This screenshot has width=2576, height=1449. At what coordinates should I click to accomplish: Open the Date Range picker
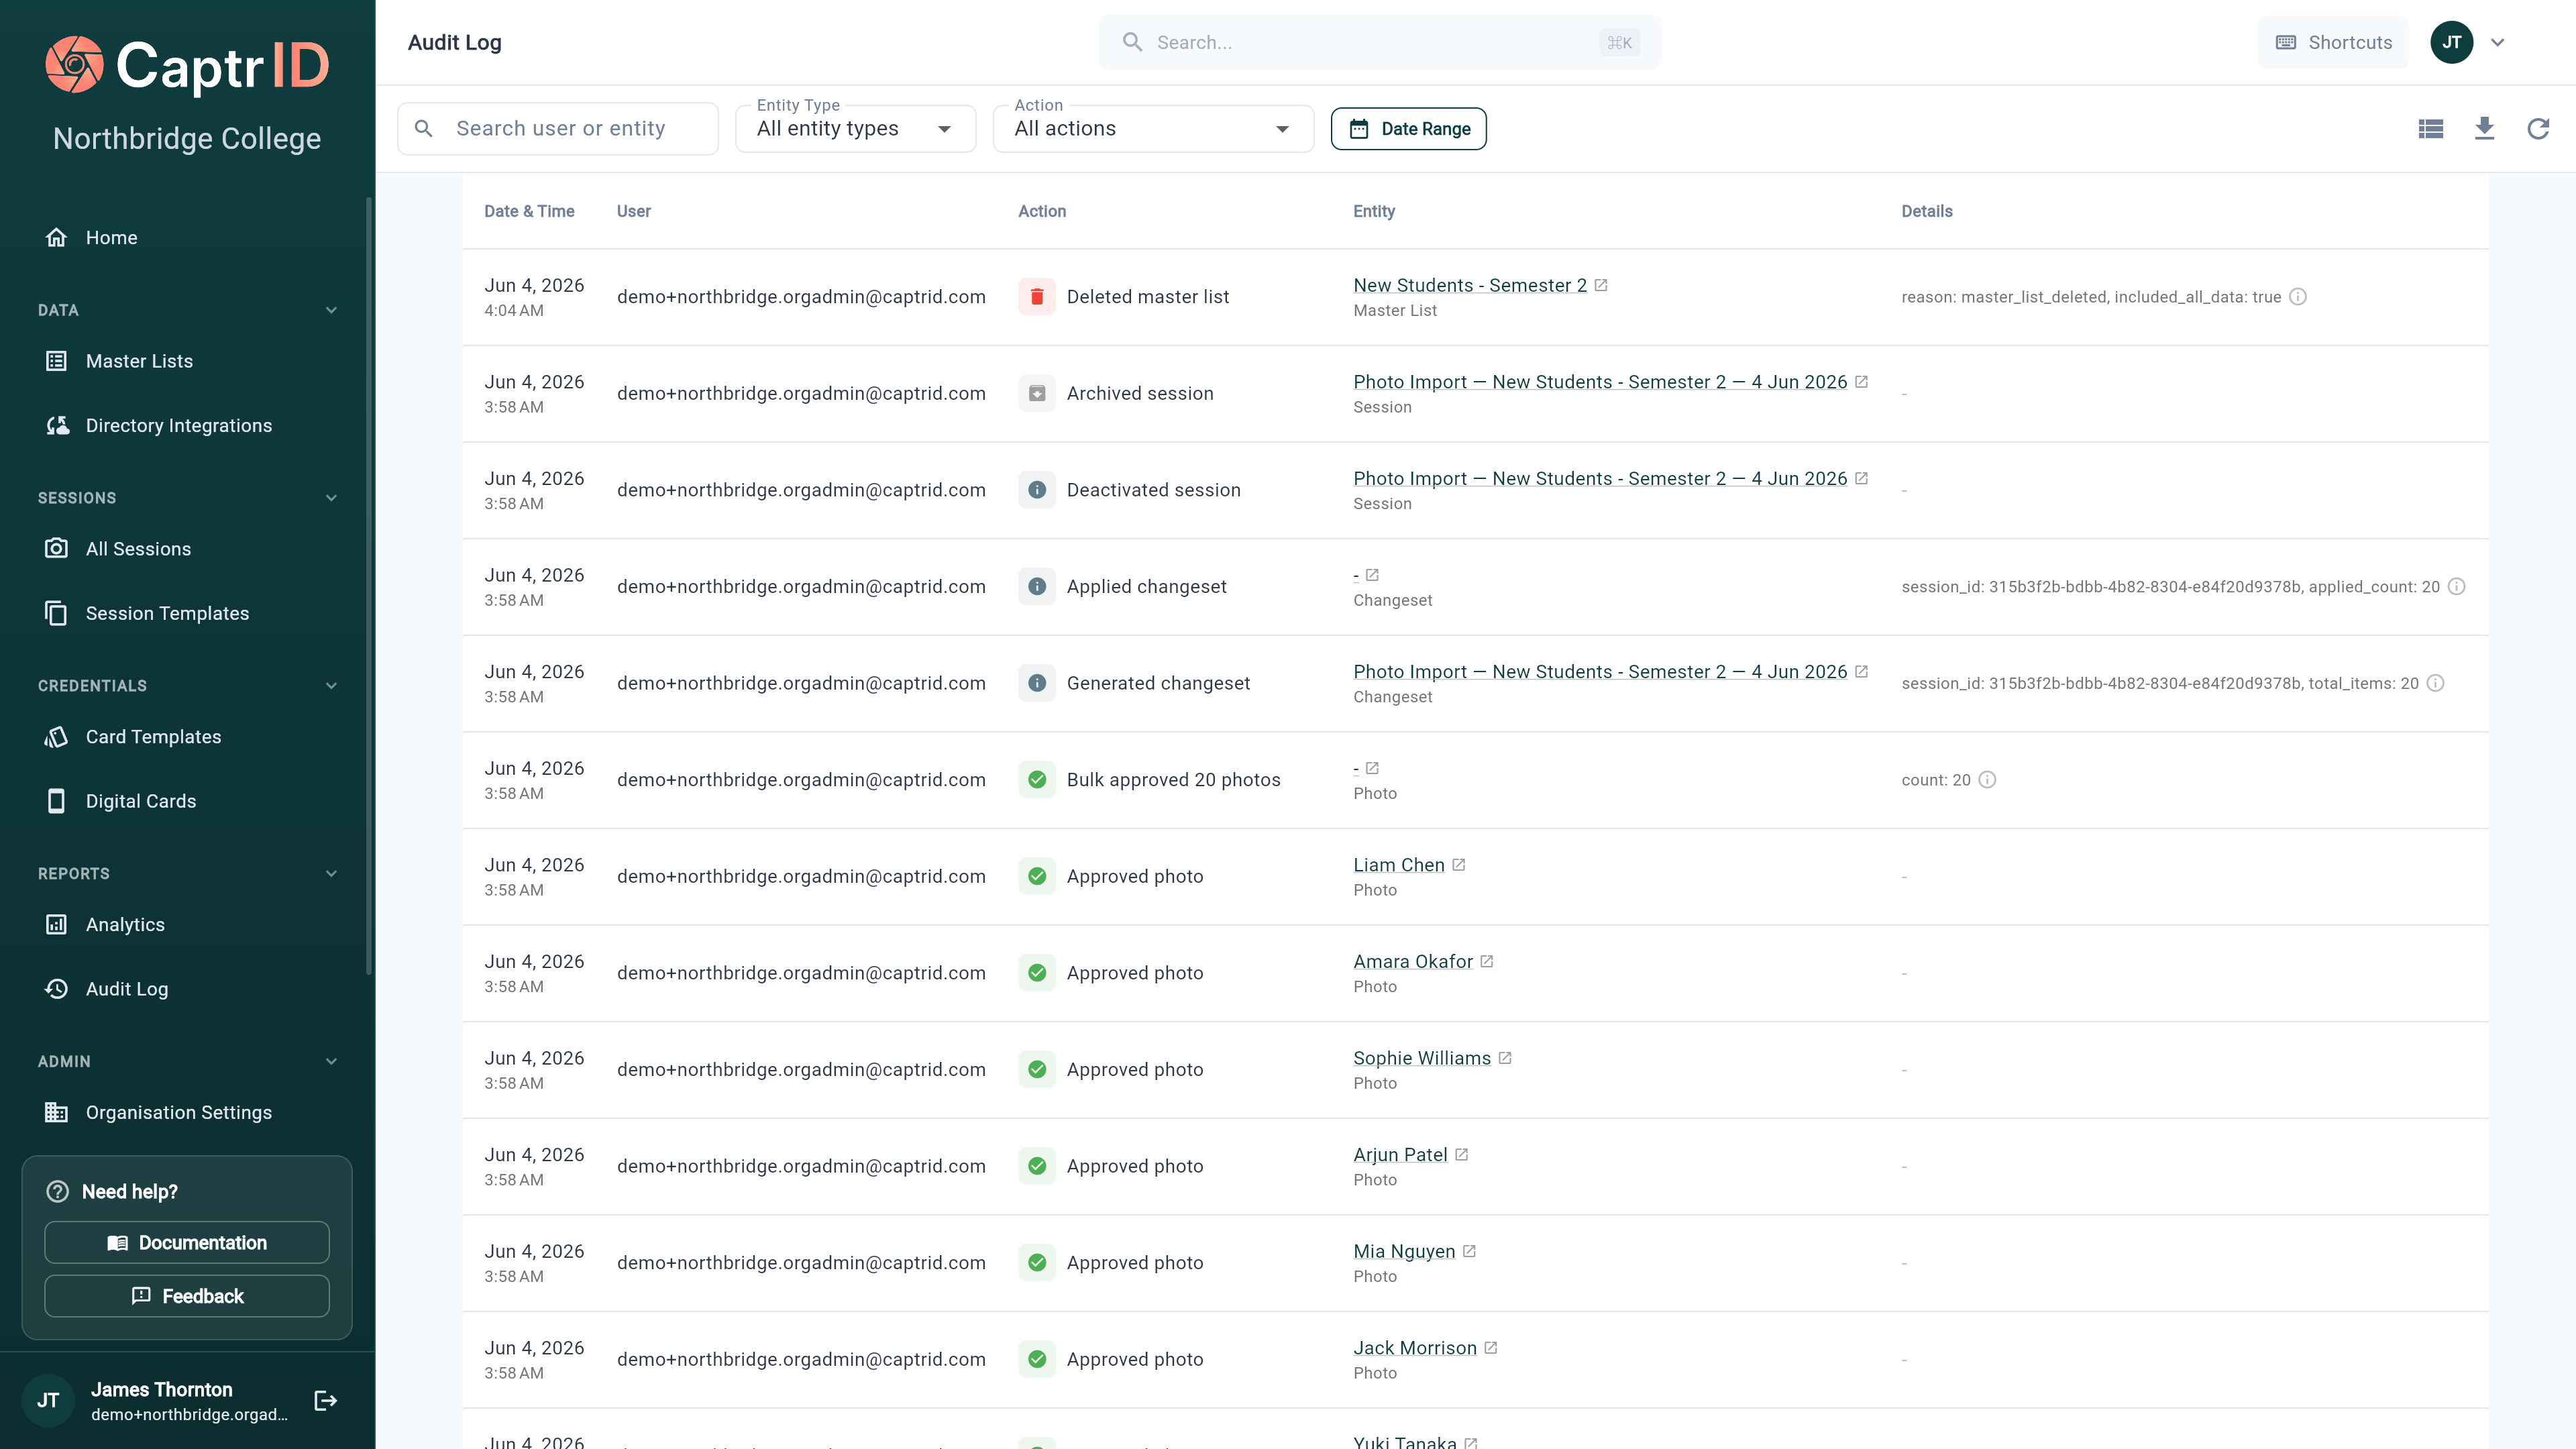(1408, 128)
